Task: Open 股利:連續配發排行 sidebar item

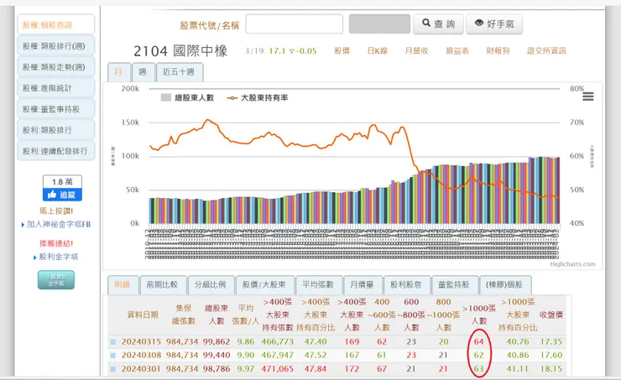Action: tap(56, 151)
